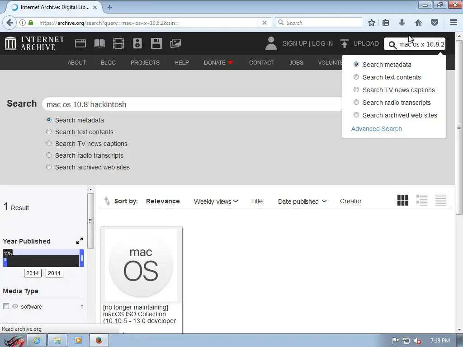Image resolution: width=463 pixels, height=347 pixels.
Task: Show site information icon in address bar
Action: pos(23,23)
